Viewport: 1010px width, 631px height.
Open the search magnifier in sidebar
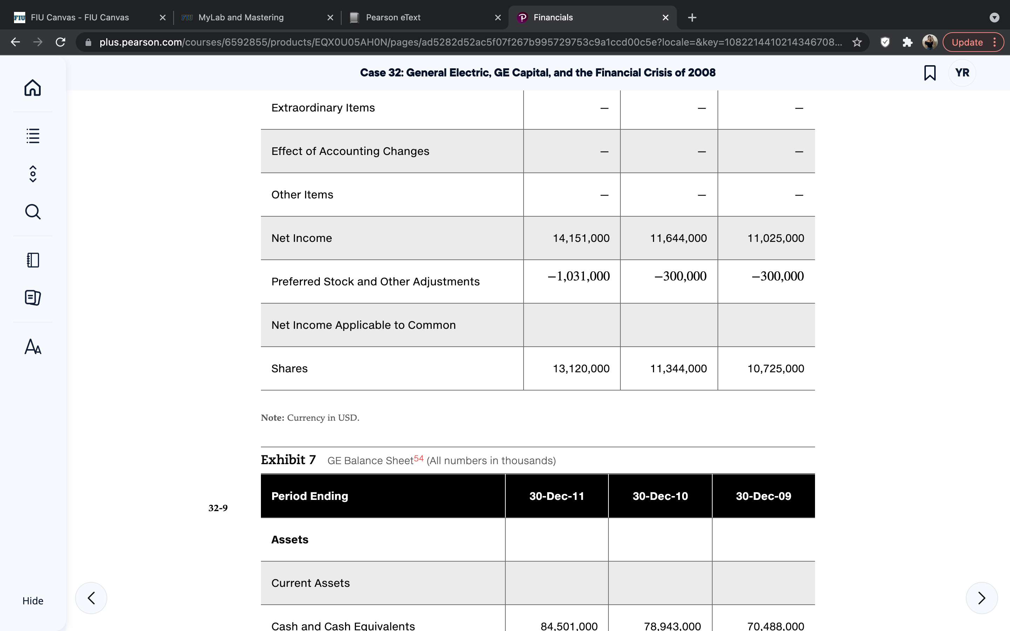33,212
